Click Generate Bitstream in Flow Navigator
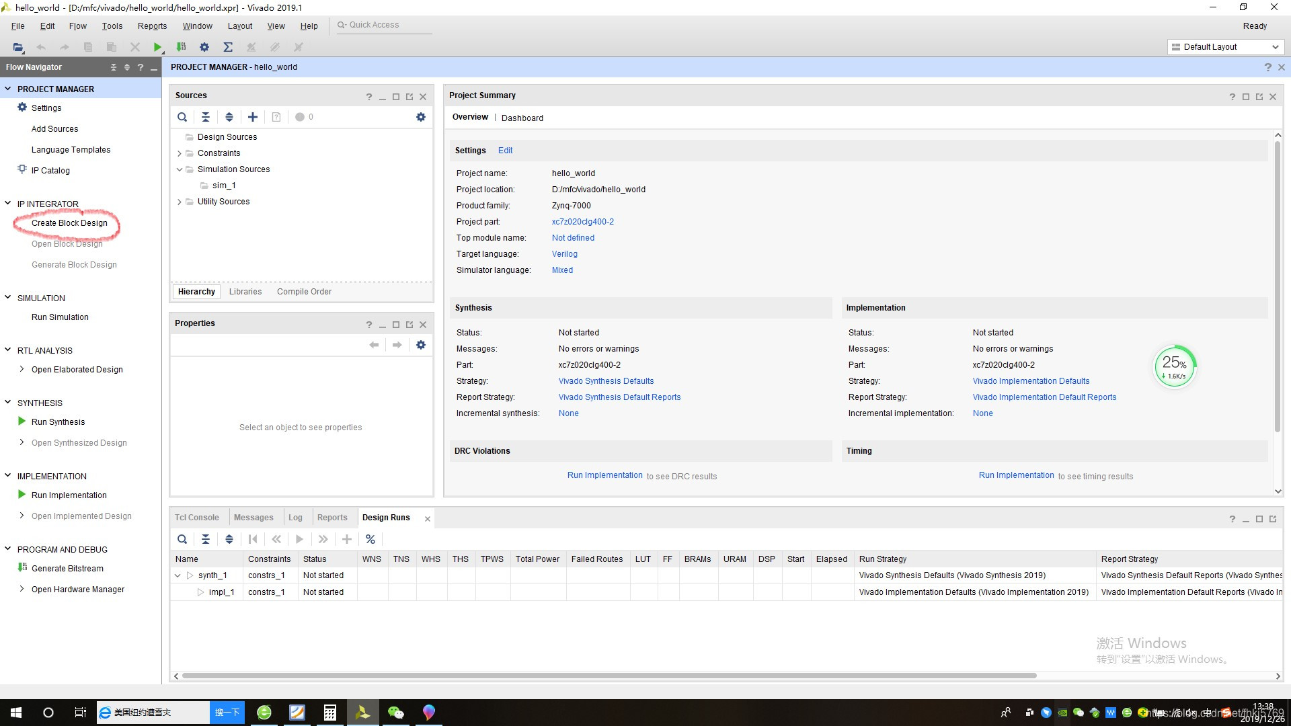Screen dimensions: 1291x726 67,568
